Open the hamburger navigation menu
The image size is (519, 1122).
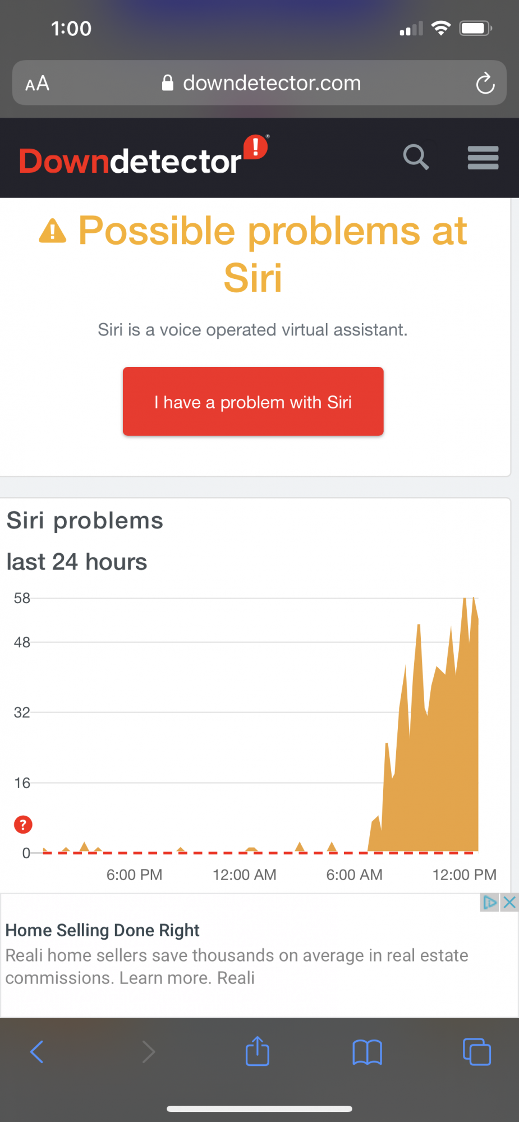click(483, 158)
